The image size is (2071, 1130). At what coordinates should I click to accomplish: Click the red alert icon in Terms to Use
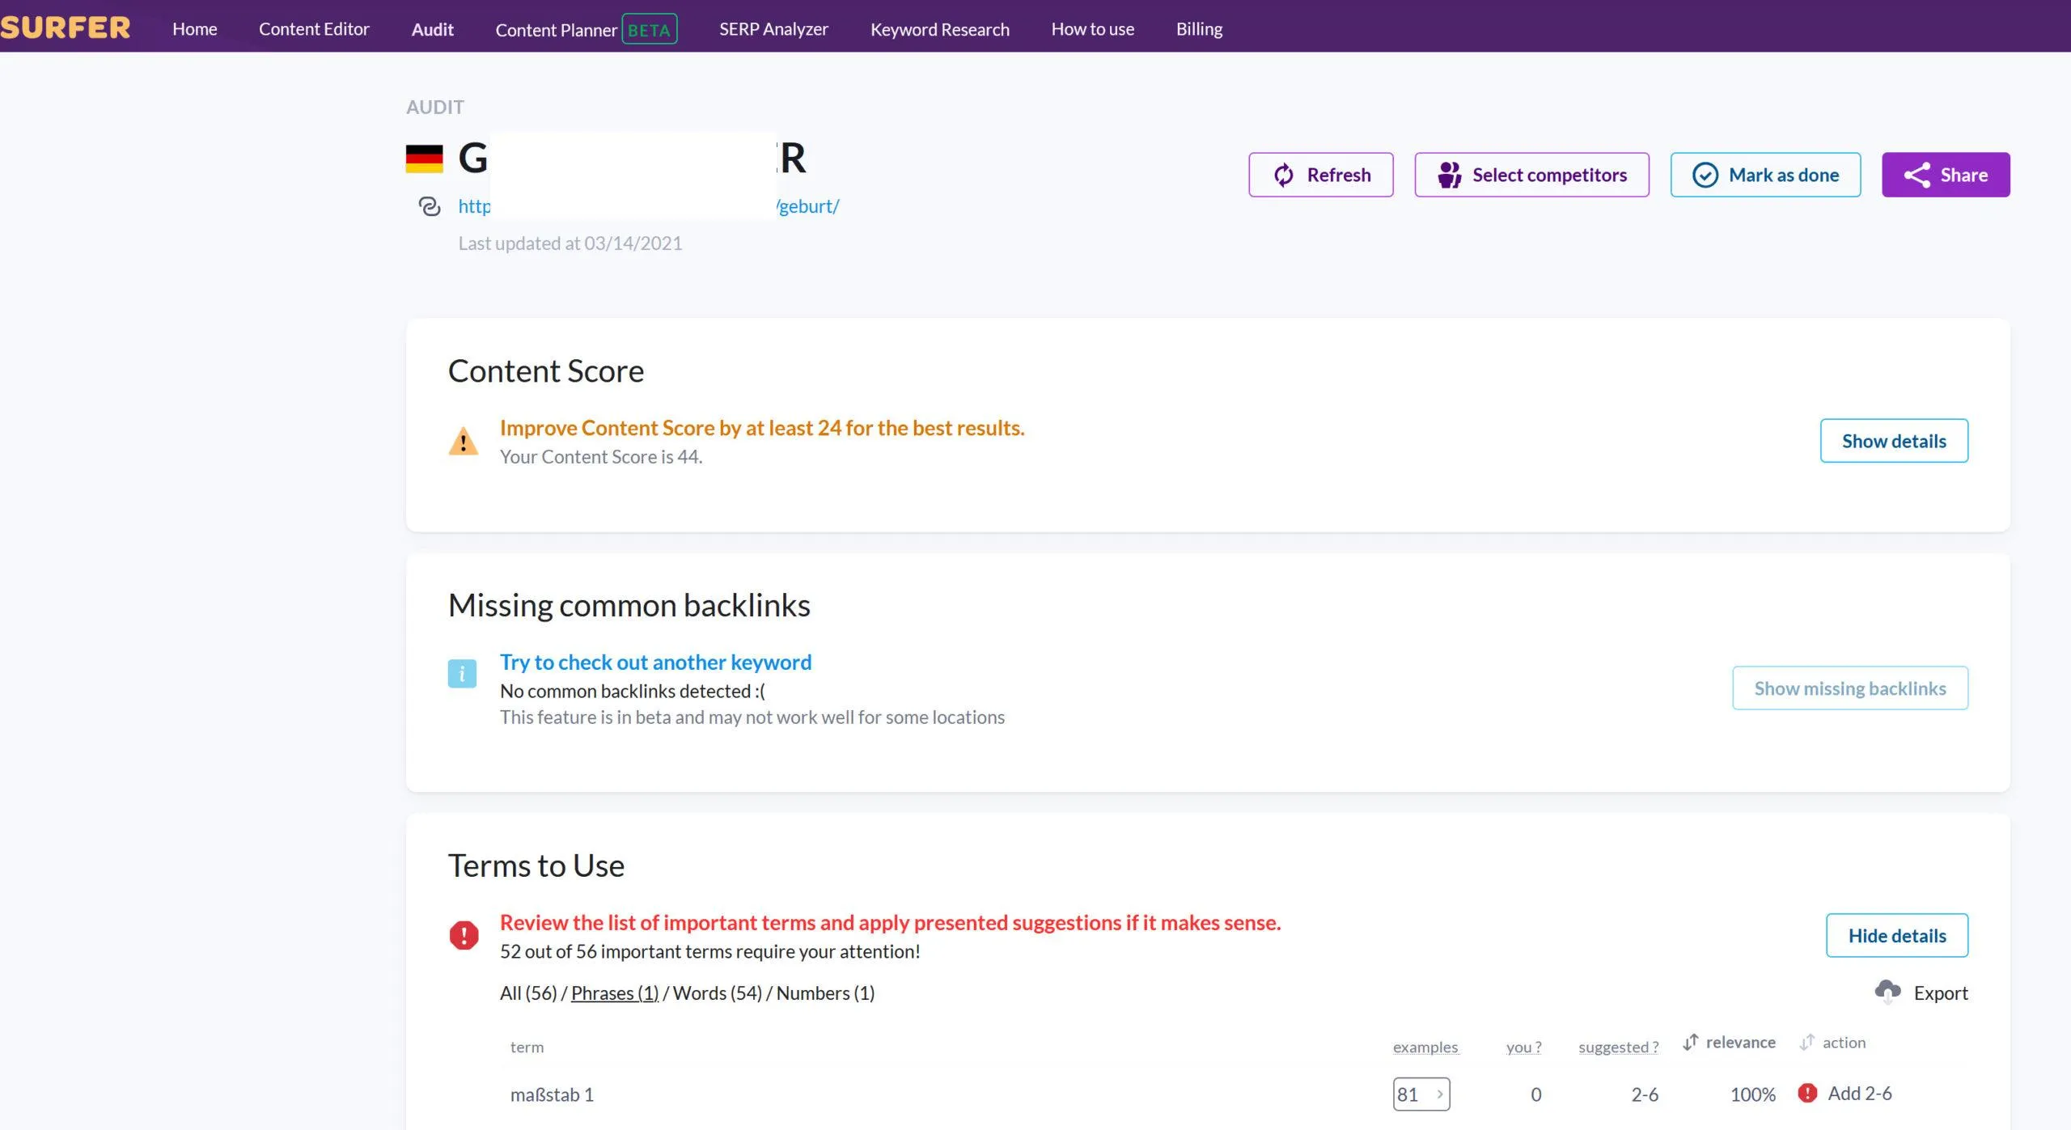pyautogui.click(x=464, y=935)
